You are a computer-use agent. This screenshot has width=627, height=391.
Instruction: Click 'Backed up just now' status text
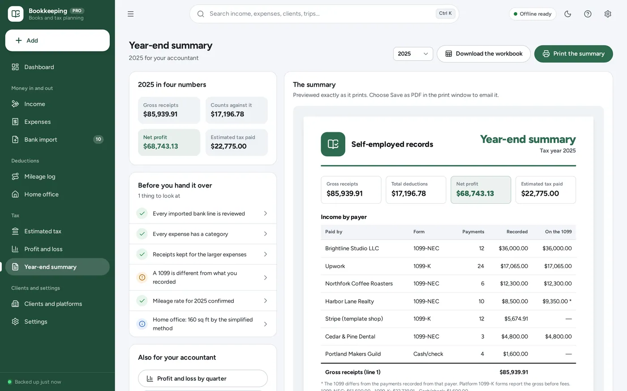pos(38,382)
